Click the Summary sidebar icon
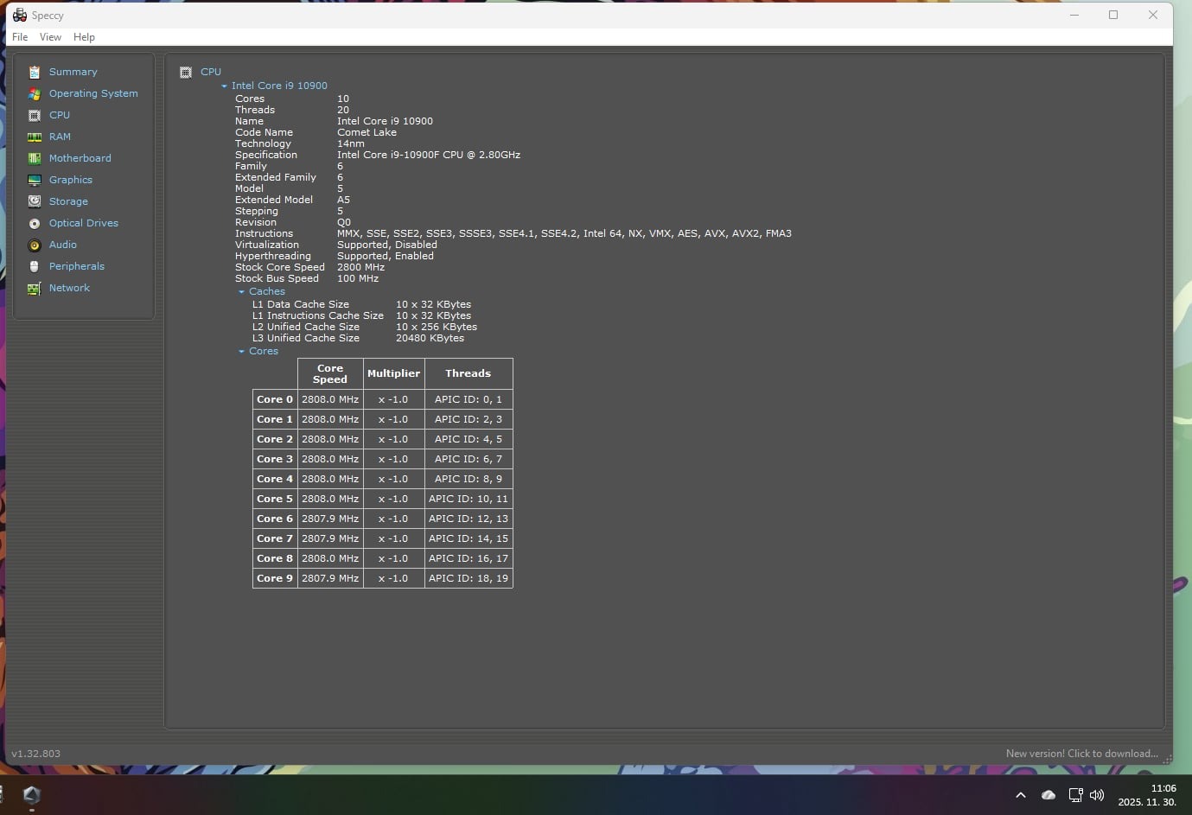 click(x=35, y=72)
